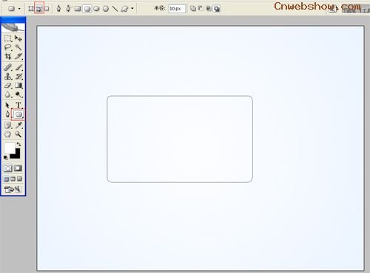Select the Lasso tool

tap(7, 47)
